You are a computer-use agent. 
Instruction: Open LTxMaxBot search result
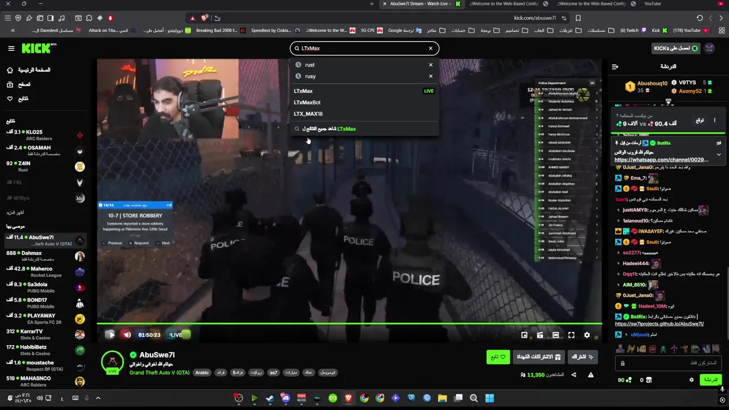(364, 102)
